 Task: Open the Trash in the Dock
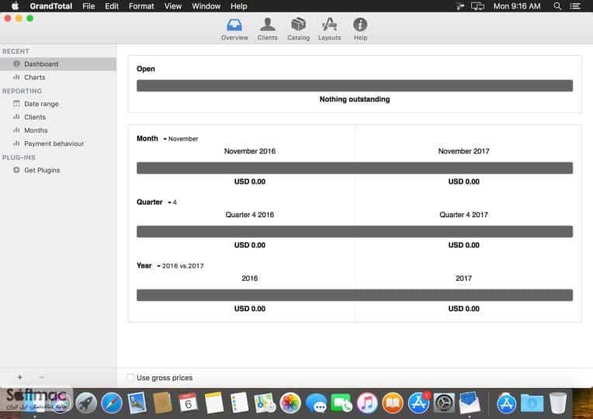(558, 403)
